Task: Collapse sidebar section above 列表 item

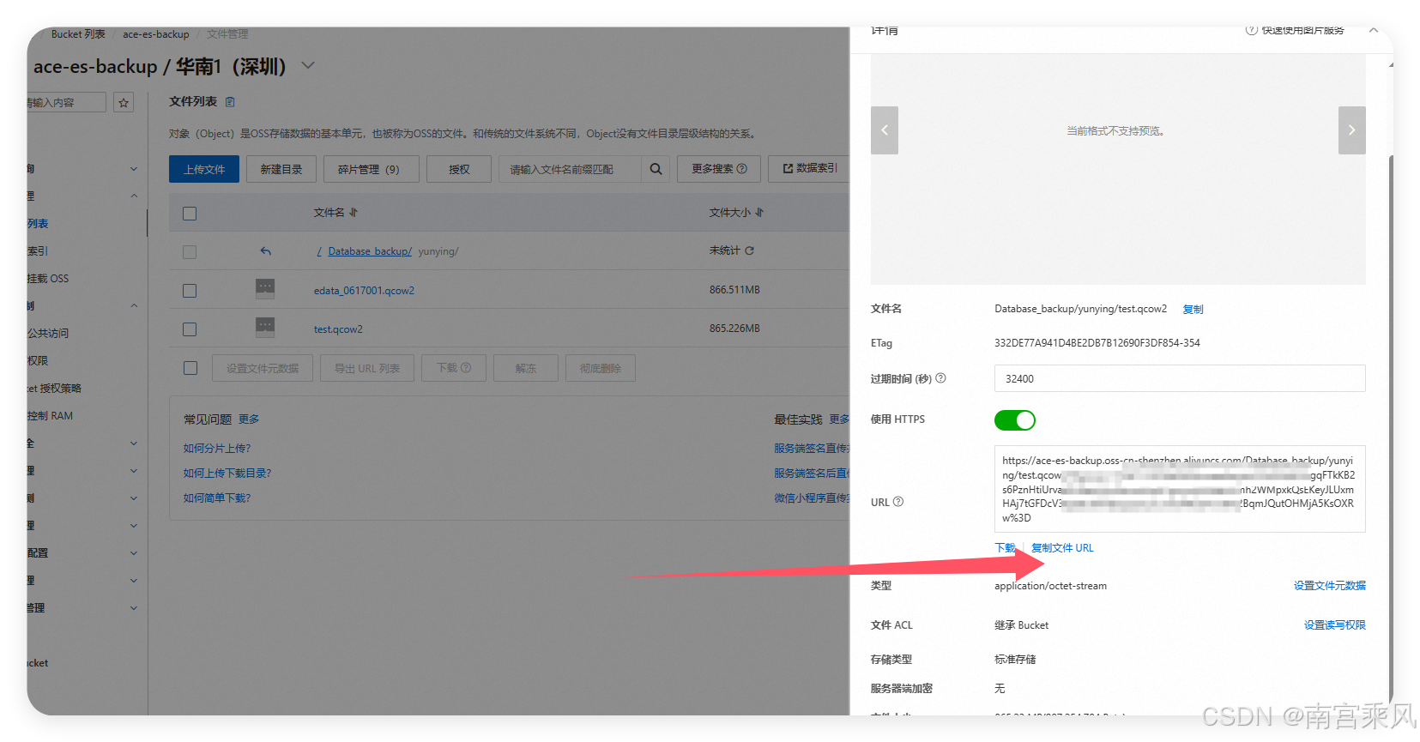Action: [x=134, y=196]
